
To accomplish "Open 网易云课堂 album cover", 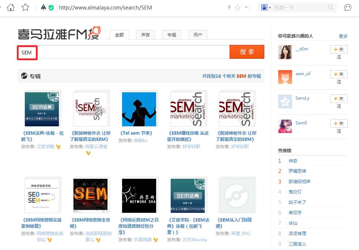I will pos(91,109).
